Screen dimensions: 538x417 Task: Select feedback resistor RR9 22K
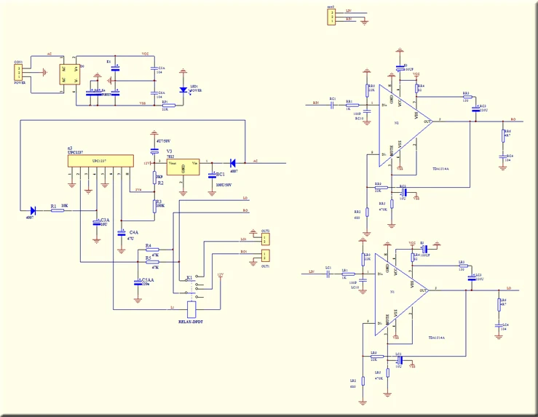(381, 188)
